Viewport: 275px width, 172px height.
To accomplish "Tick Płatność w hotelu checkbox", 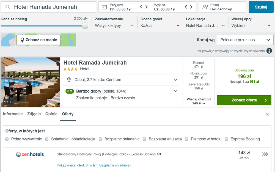I will click(187, 139).
